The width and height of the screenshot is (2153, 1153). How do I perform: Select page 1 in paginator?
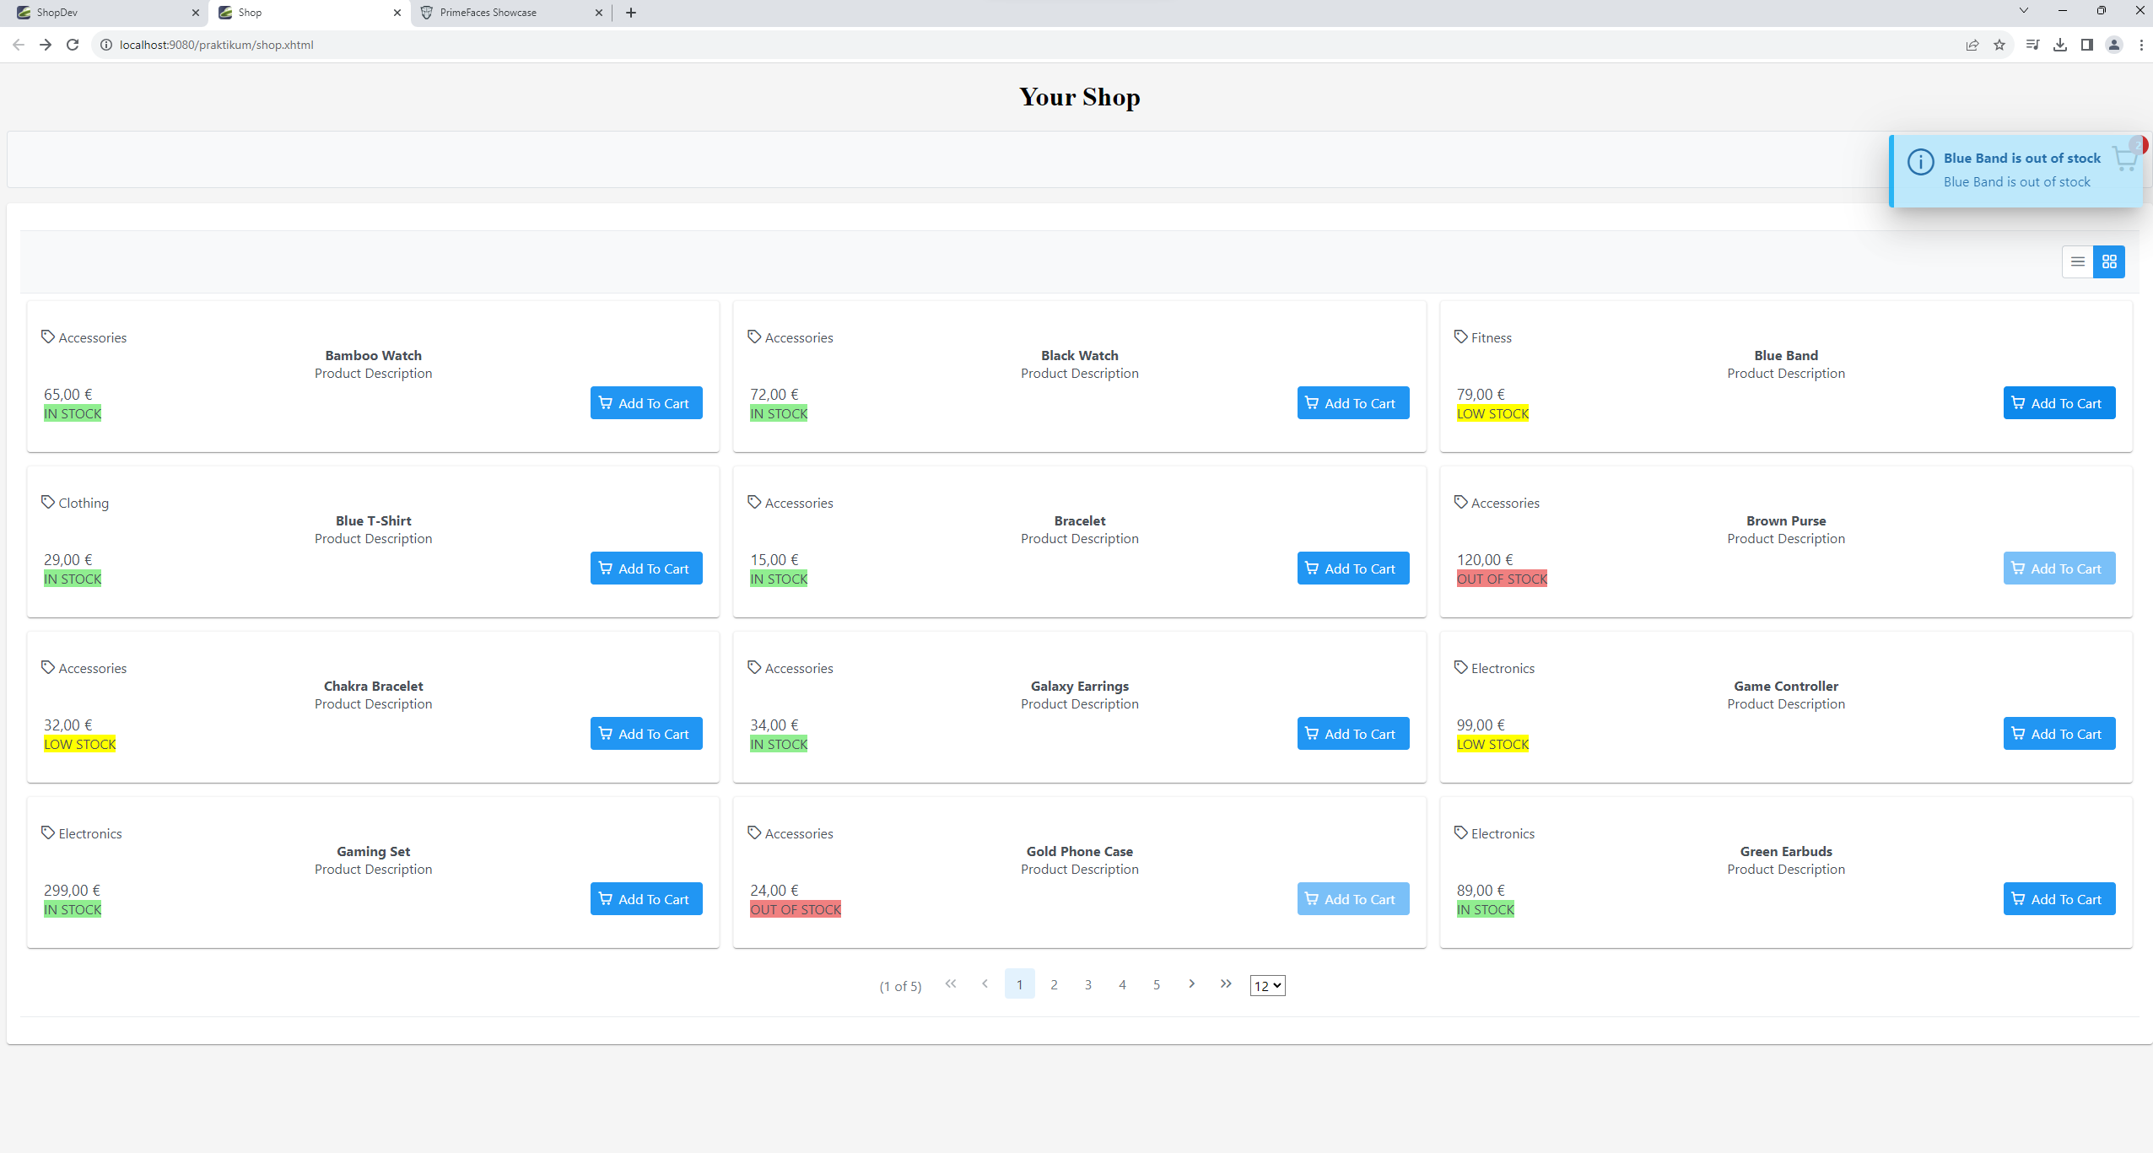point(1019,984)
